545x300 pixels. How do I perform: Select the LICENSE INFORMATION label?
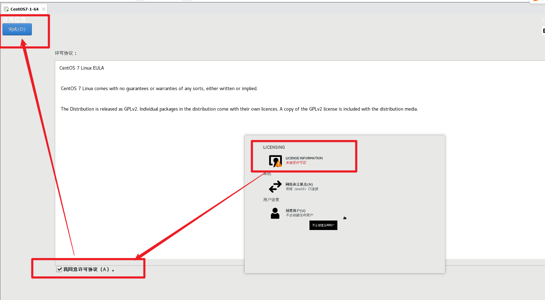(304, 158)
